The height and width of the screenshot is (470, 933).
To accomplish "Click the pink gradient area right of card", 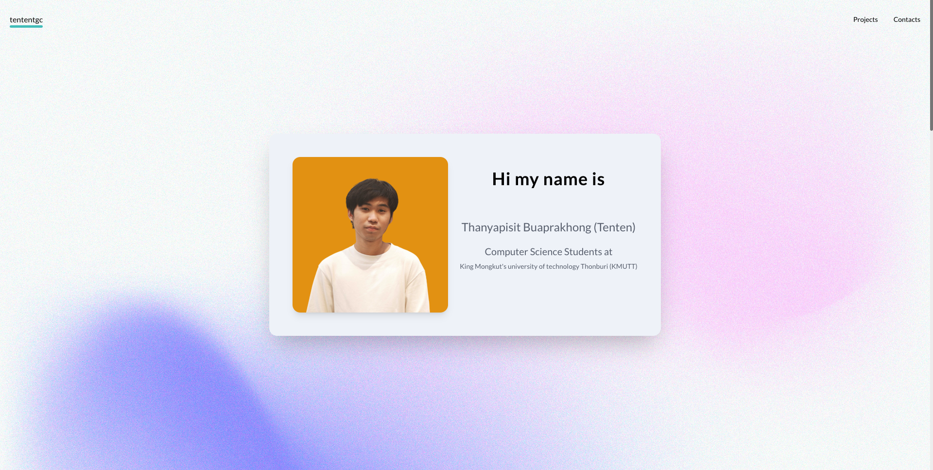I will 777,243.
